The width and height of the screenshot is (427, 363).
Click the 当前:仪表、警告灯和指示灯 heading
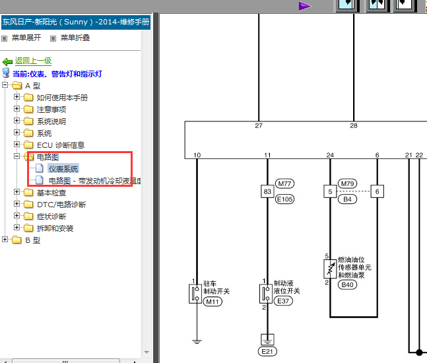[x=57, y=74]
